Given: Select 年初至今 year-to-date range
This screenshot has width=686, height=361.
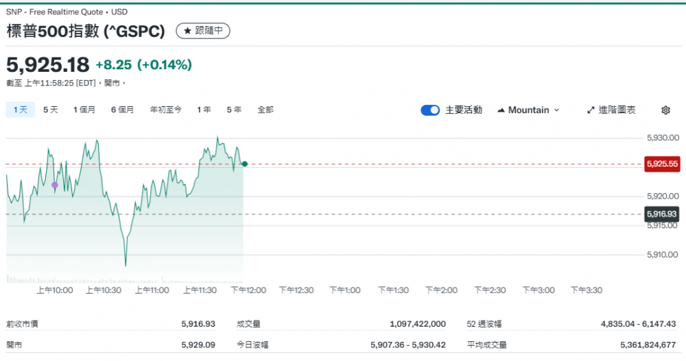Looking at the screenshot, I should click(166, 110).
